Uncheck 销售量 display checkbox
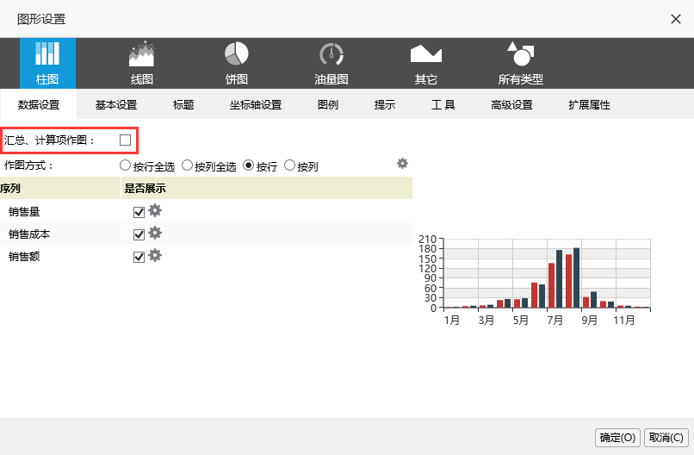This screenshot has height=455, width=694. 139,212
